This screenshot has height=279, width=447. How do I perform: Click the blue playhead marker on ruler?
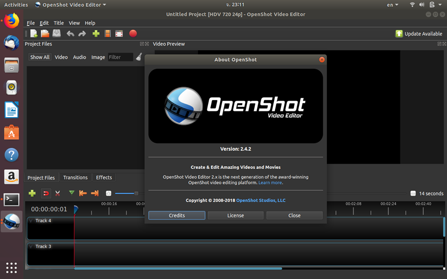pos(75,210)
